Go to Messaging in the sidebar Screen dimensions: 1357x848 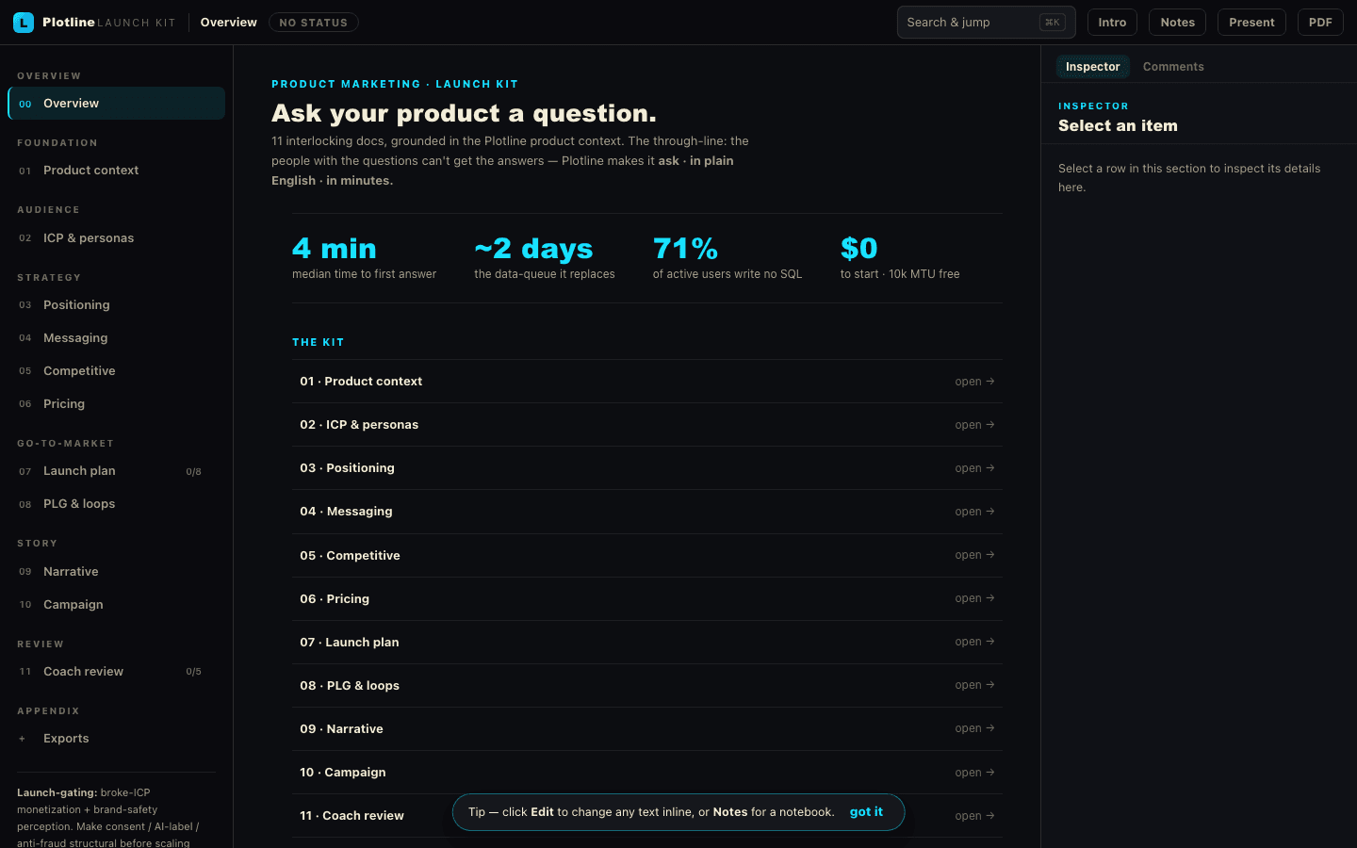(x=116, y=338)
